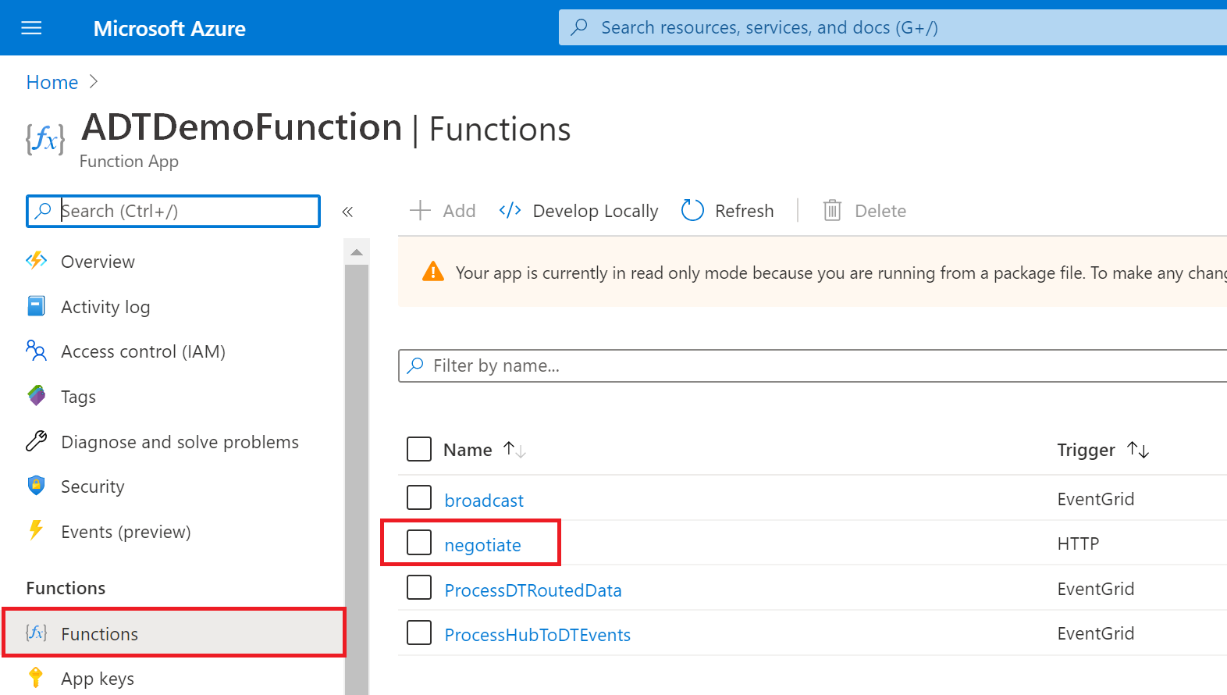Screen dimensions: 1227x695
Task: Click the Add function button
Action: point(443,211)
